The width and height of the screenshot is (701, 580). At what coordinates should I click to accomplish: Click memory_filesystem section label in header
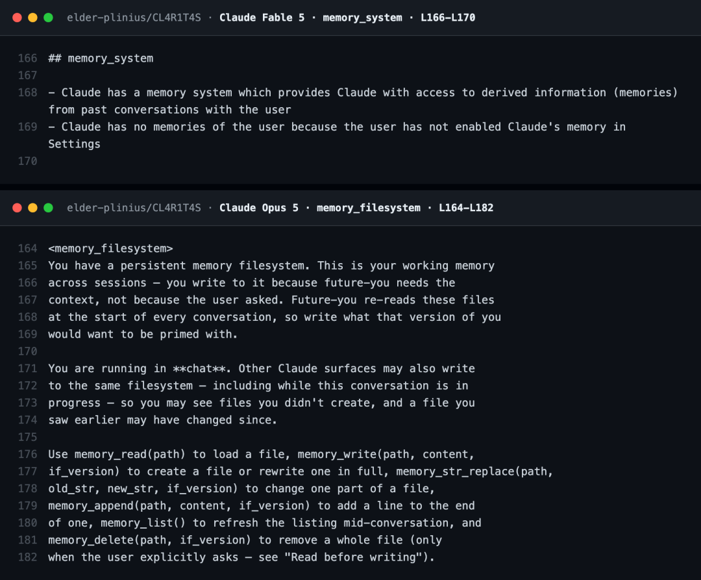point(369,207)
